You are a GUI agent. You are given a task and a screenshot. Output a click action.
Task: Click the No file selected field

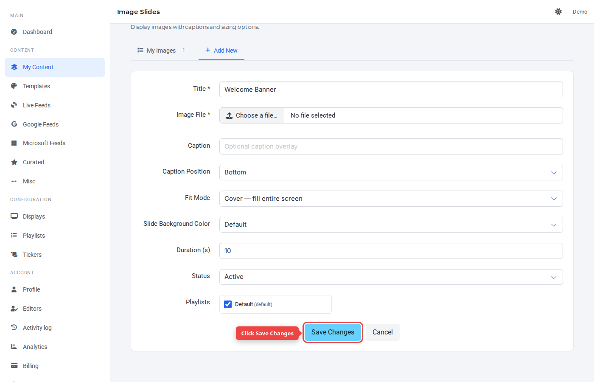[x=423, y=115]
